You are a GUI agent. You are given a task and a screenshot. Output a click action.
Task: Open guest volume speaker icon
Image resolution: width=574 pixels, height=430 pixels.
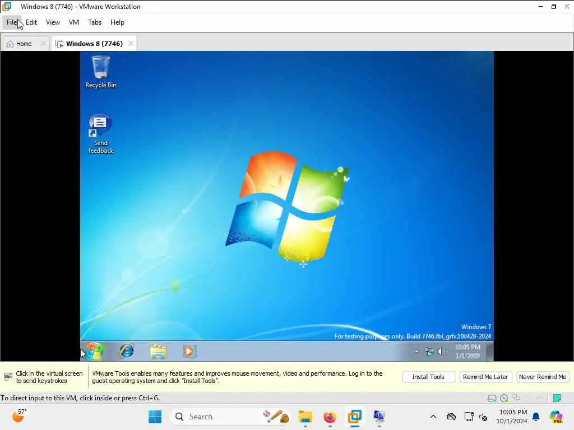(442, 352)
